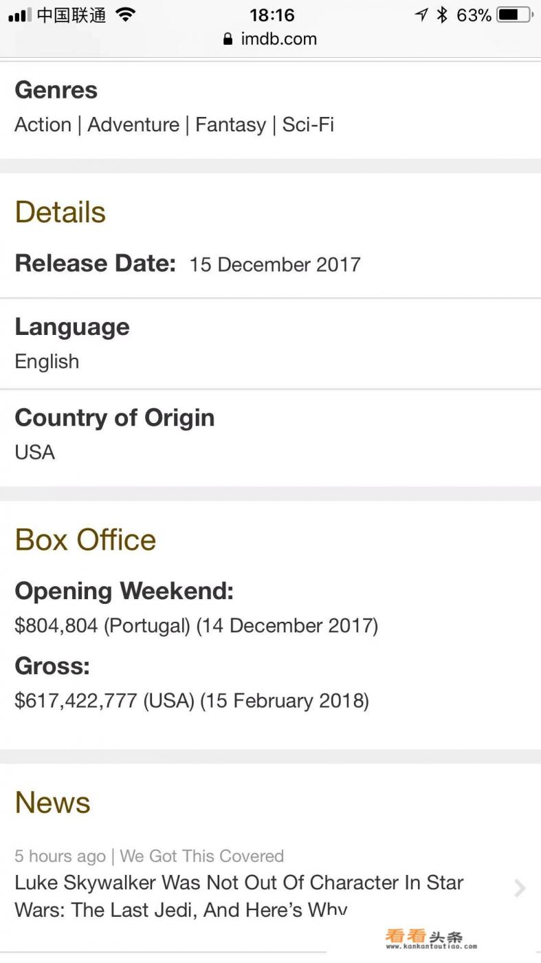Tap the location arrow status icon

pyautogui.click(x=421, y=14)
